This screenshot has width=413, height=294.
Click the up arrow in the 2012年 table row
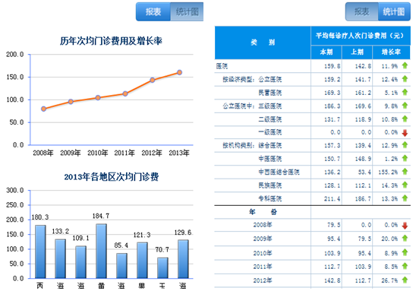tap(405, 280)
